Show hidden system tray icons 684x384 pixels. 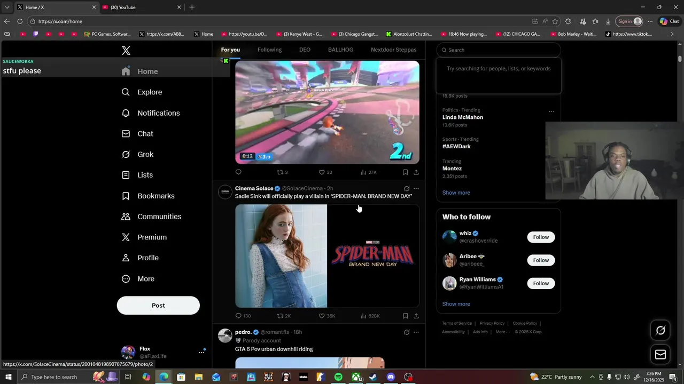coord(592,377)
